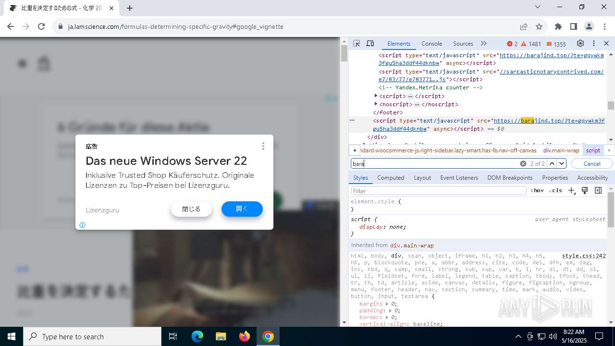The height and width of the screenshot is (346, 615).
Task: Cancel the DevTools element search
Action: point(592,164)
